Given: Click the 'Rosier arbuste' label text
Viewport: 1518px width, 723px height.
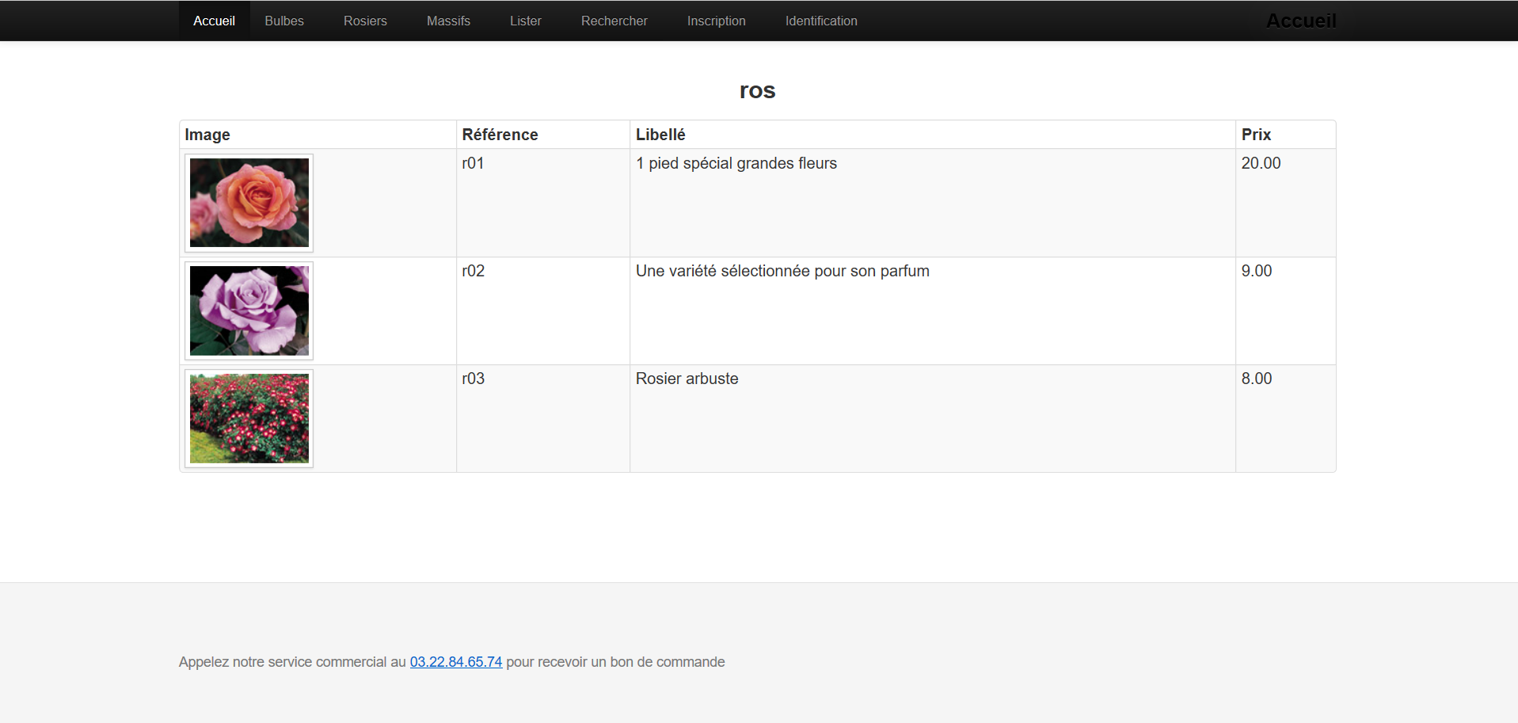Looking at the screenshot, I should (687, 379).
